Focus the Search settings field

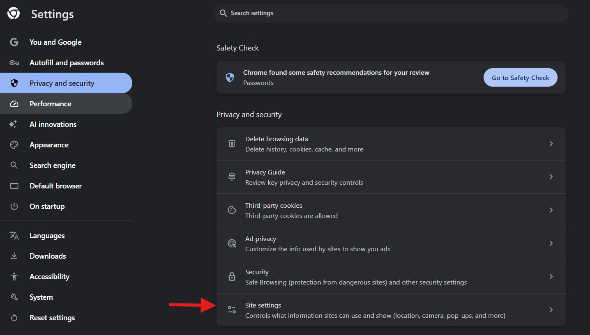(390, 13)
